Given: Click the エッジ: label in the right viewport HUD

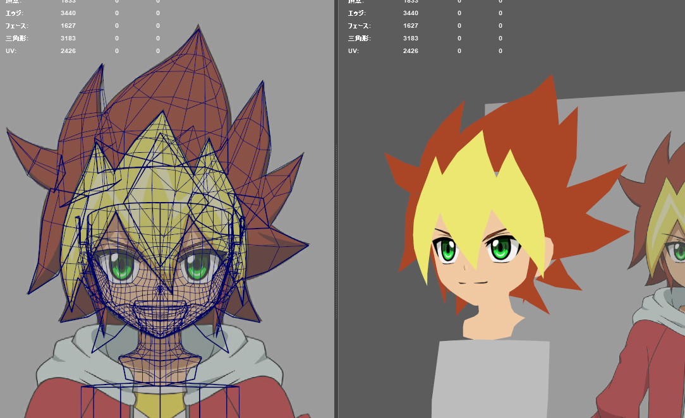Looking at the screenshot, I should (357, 13).
